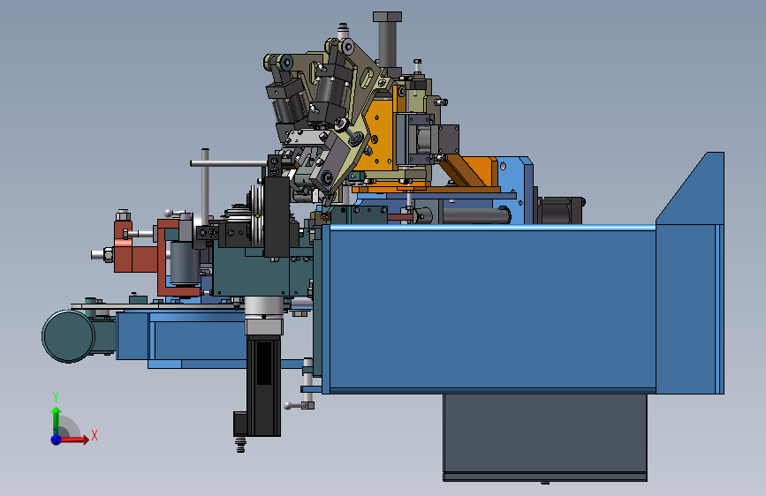Viewport: 766px width, 496px height.
Task: Select the horizontal grey rod handle above the spindle
Action: 229,163
